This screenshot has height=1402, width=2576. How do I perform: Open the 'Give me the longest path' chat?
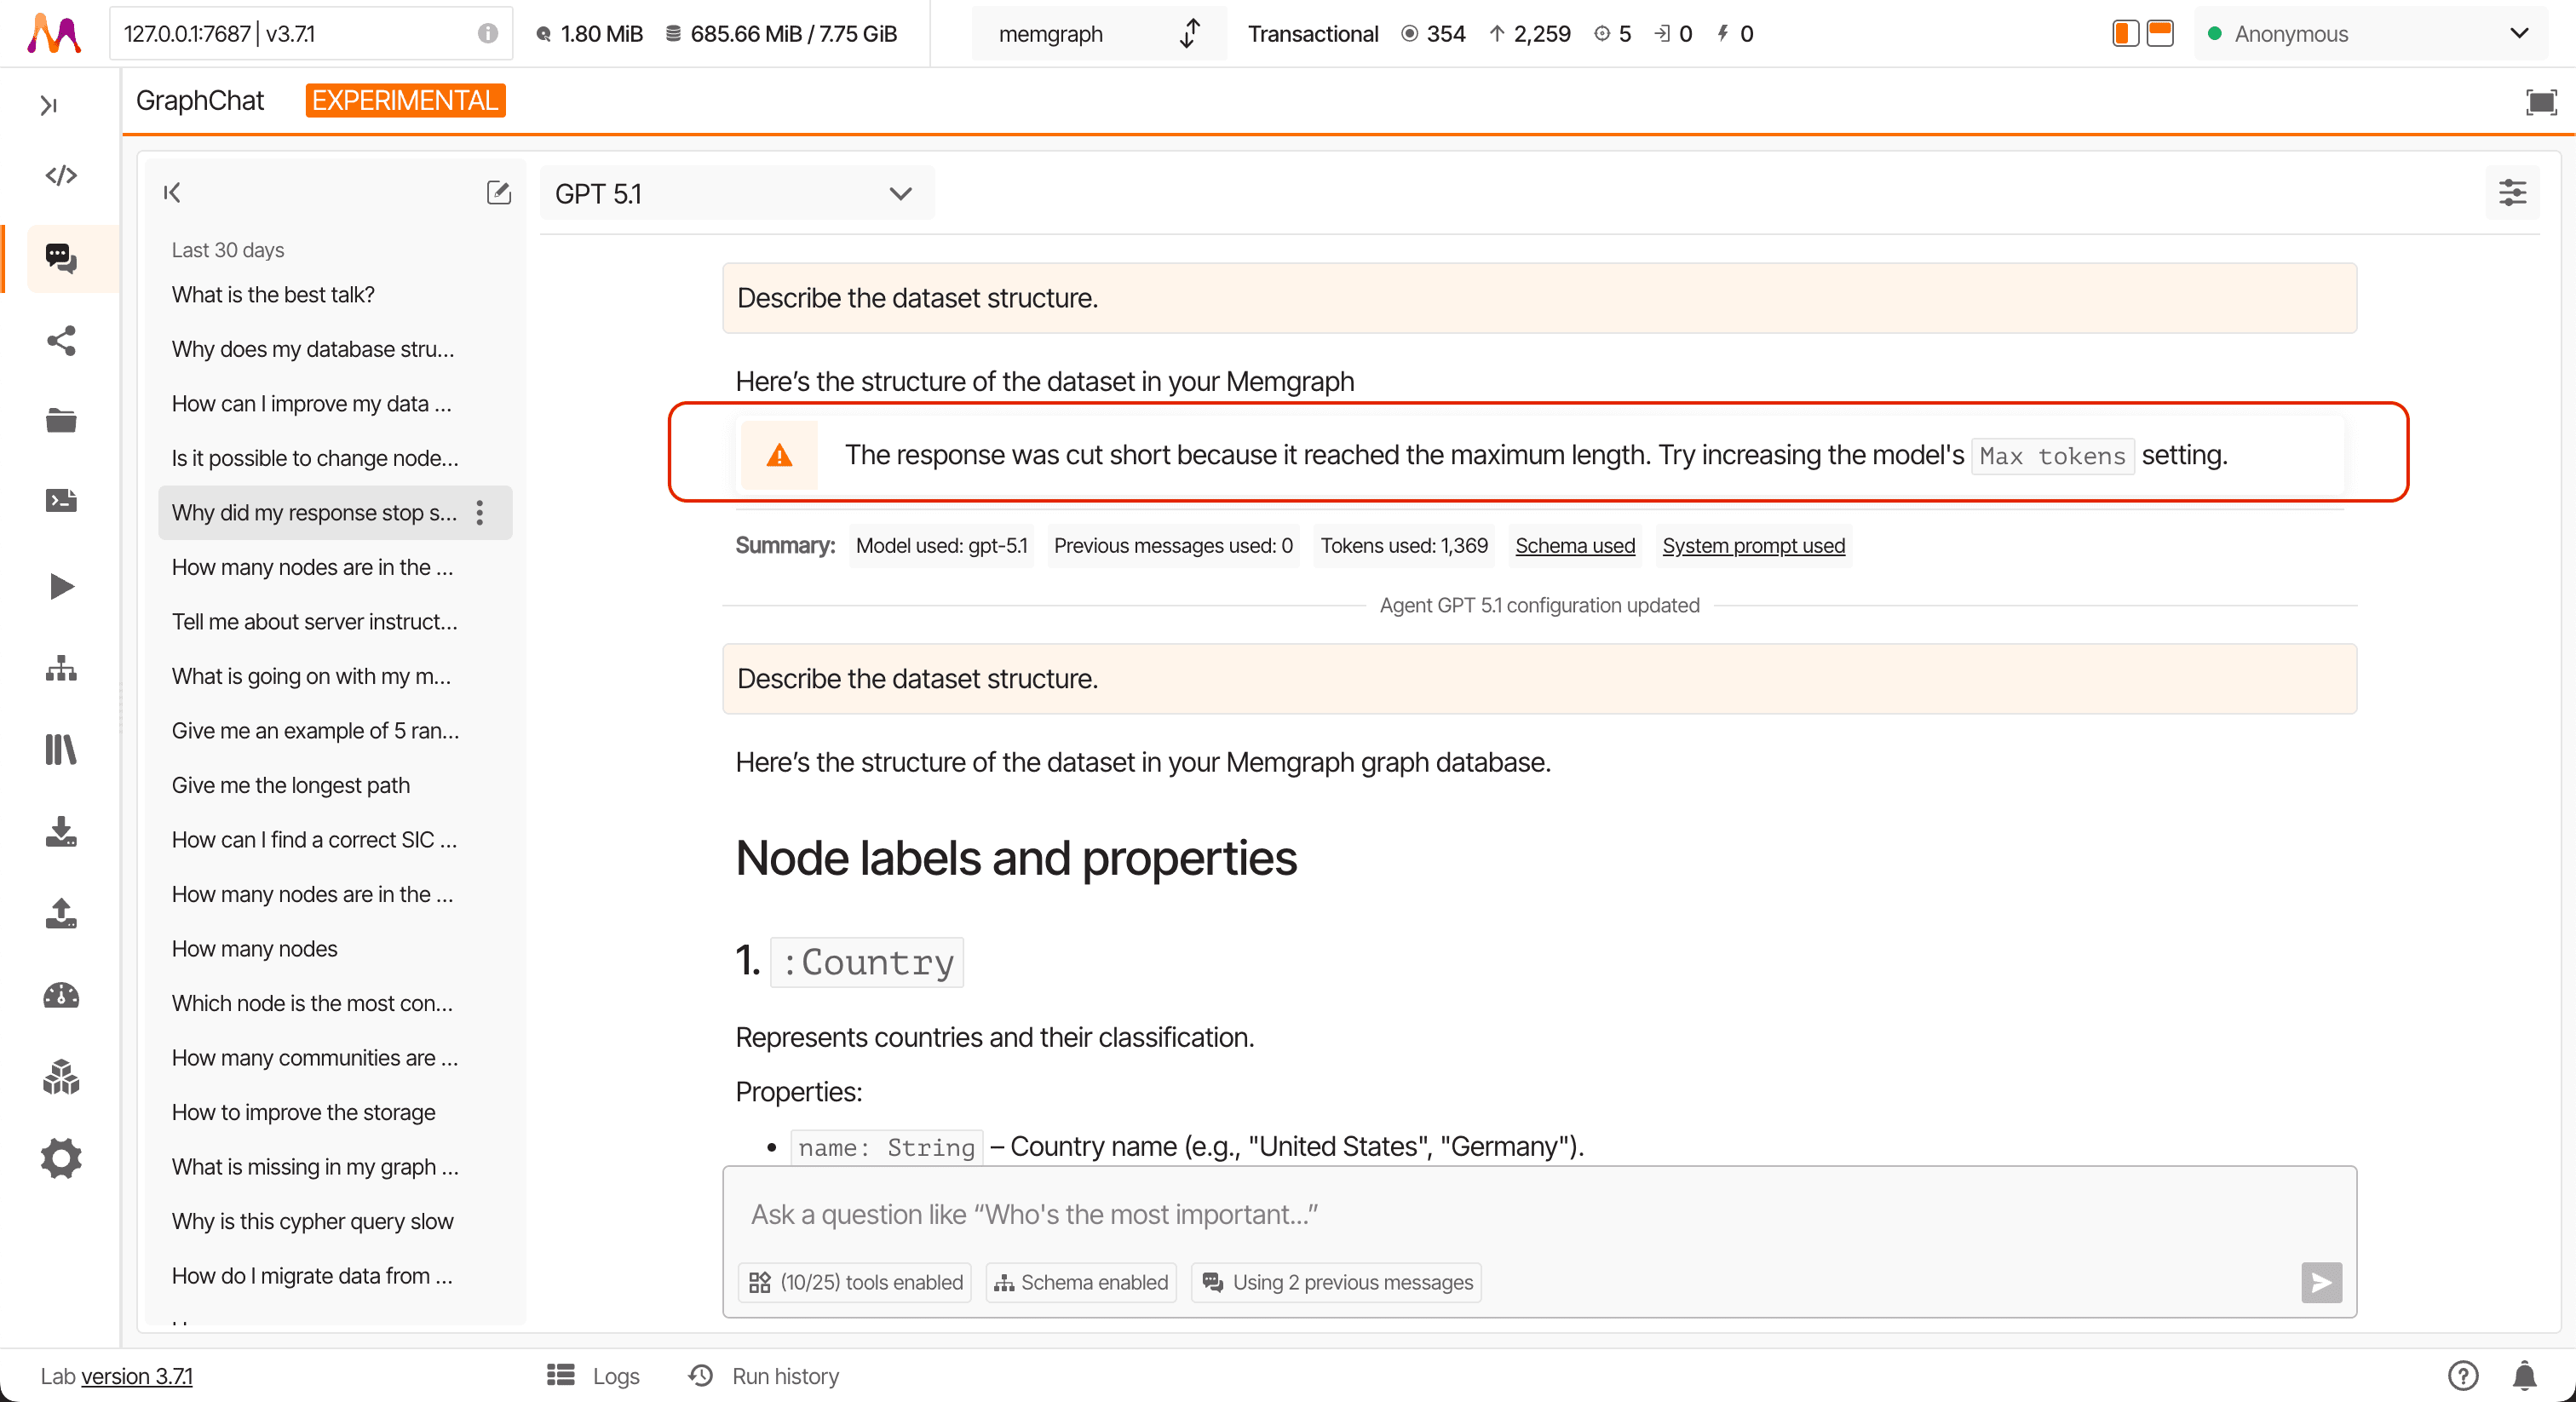pyautogui.click(x=291, y=785)
